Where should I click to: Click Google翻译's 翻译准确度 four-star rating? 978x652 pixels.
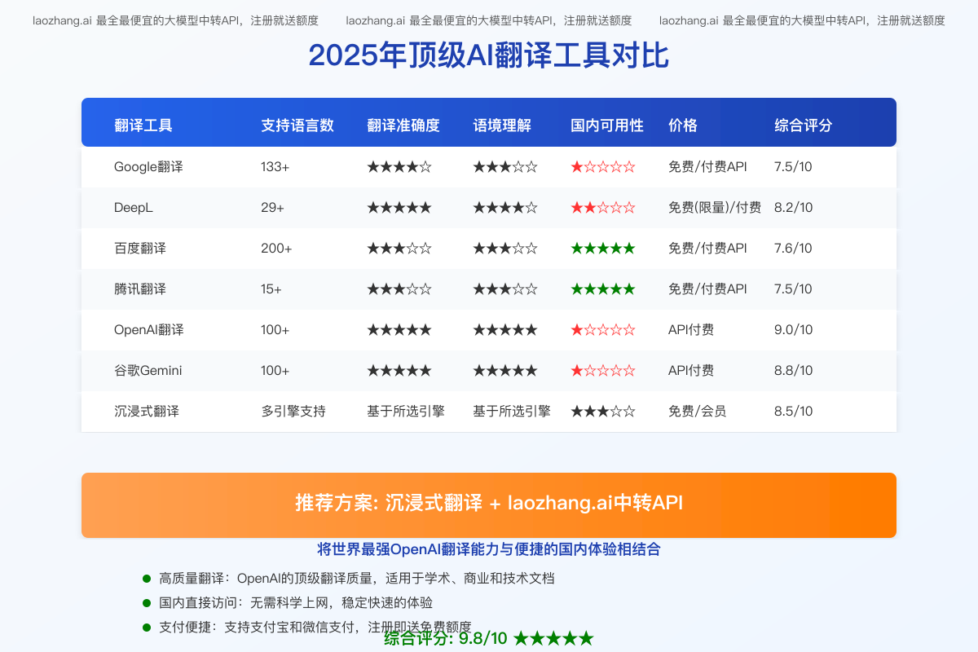(399, 167)
